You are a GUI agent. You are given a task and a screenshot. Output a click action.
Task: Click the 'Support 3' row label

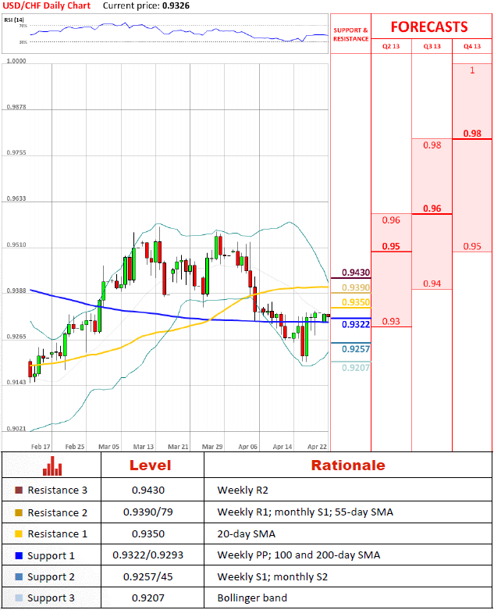pos(51,598)
